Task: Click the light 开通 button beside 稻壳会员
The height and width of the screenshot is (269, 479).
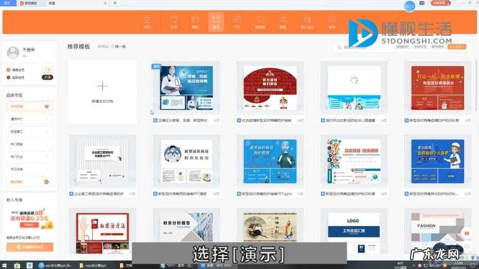Action: [x=47, y=70]
